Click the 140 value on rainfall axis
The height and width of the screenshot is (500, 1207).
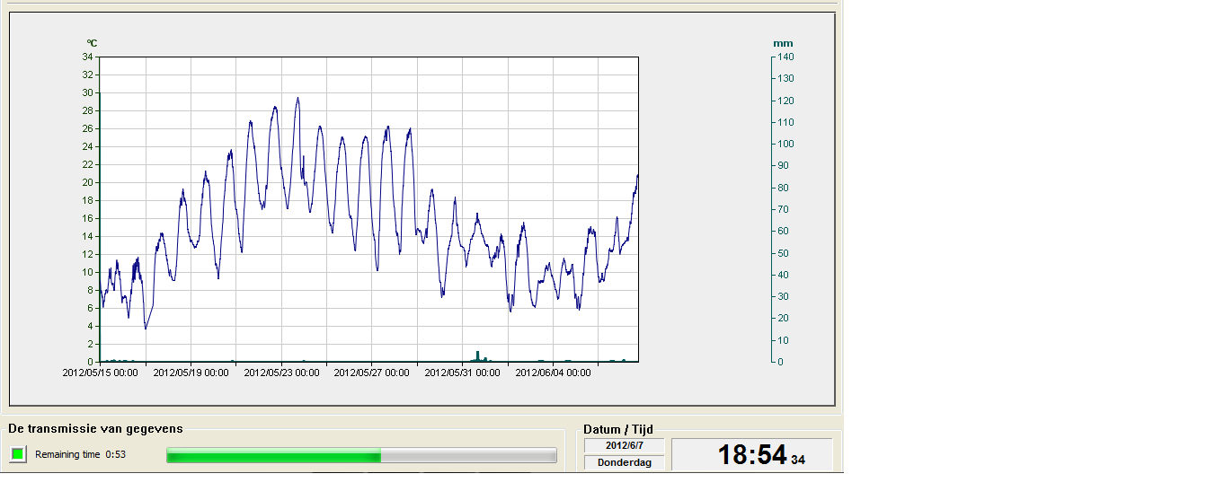(785, 57)
